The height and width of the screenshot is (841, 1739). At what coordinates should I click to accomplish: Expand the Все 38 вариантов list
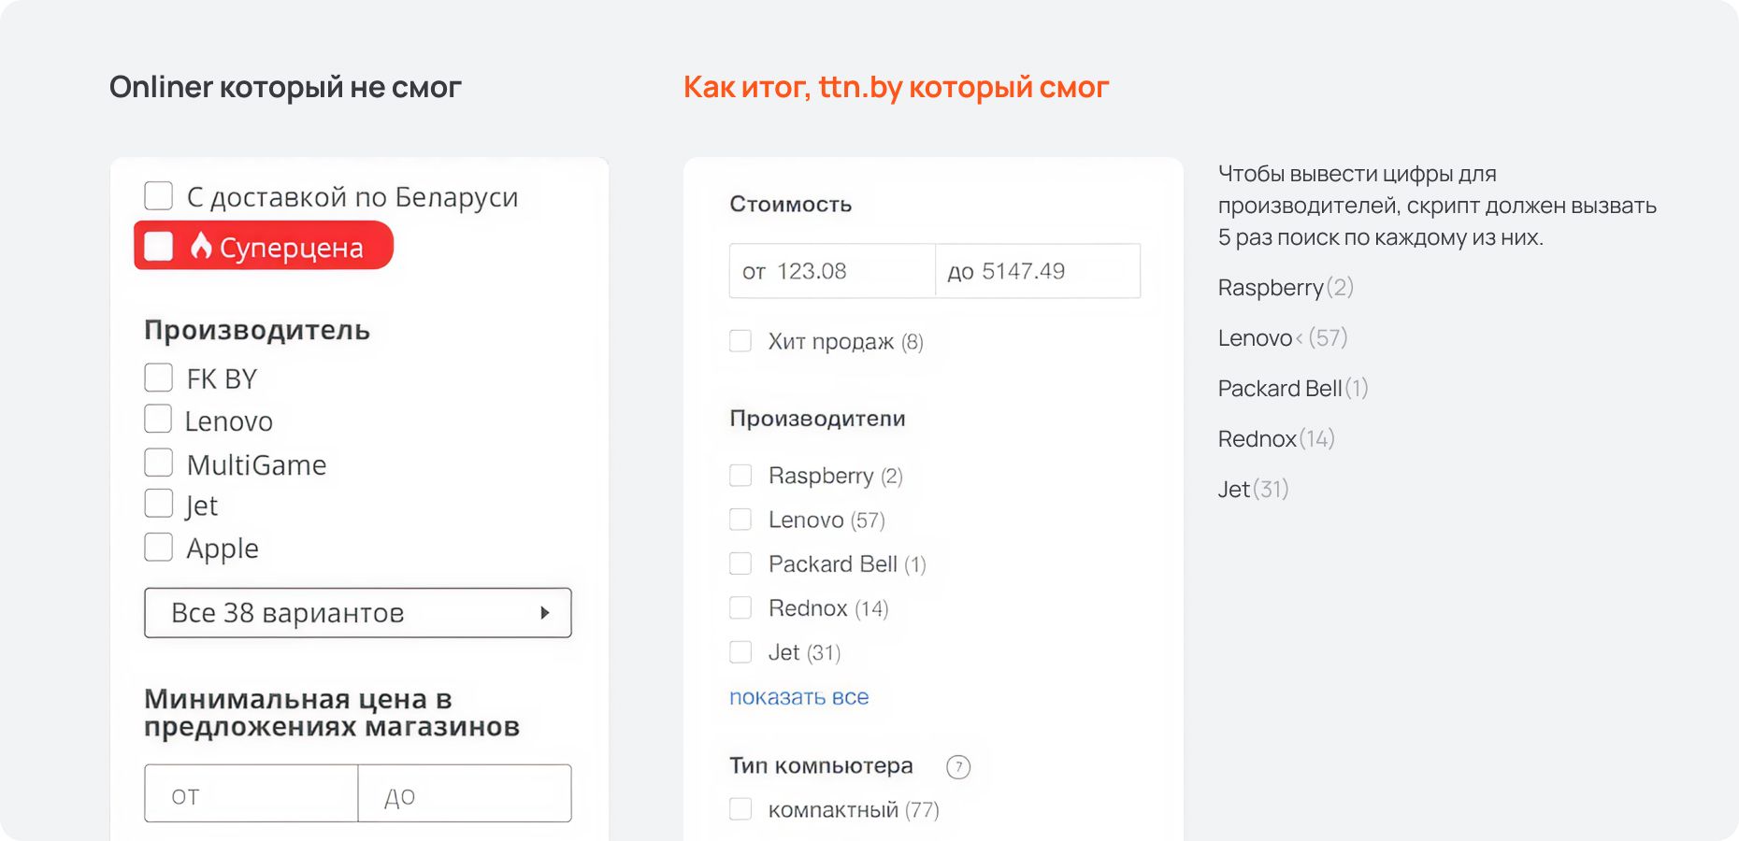tap(357, 613)
